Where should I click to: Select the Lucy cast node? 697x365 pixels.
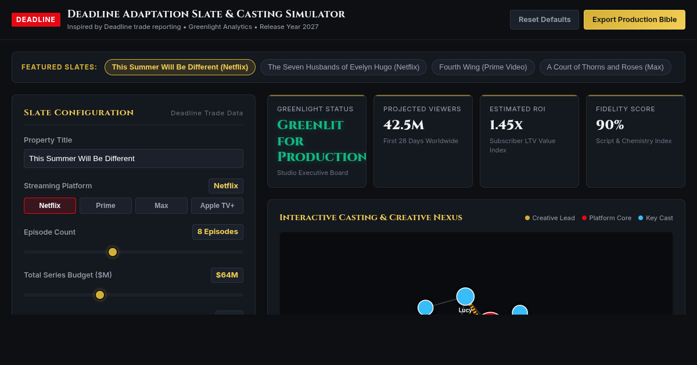click(x=465, y=297)
